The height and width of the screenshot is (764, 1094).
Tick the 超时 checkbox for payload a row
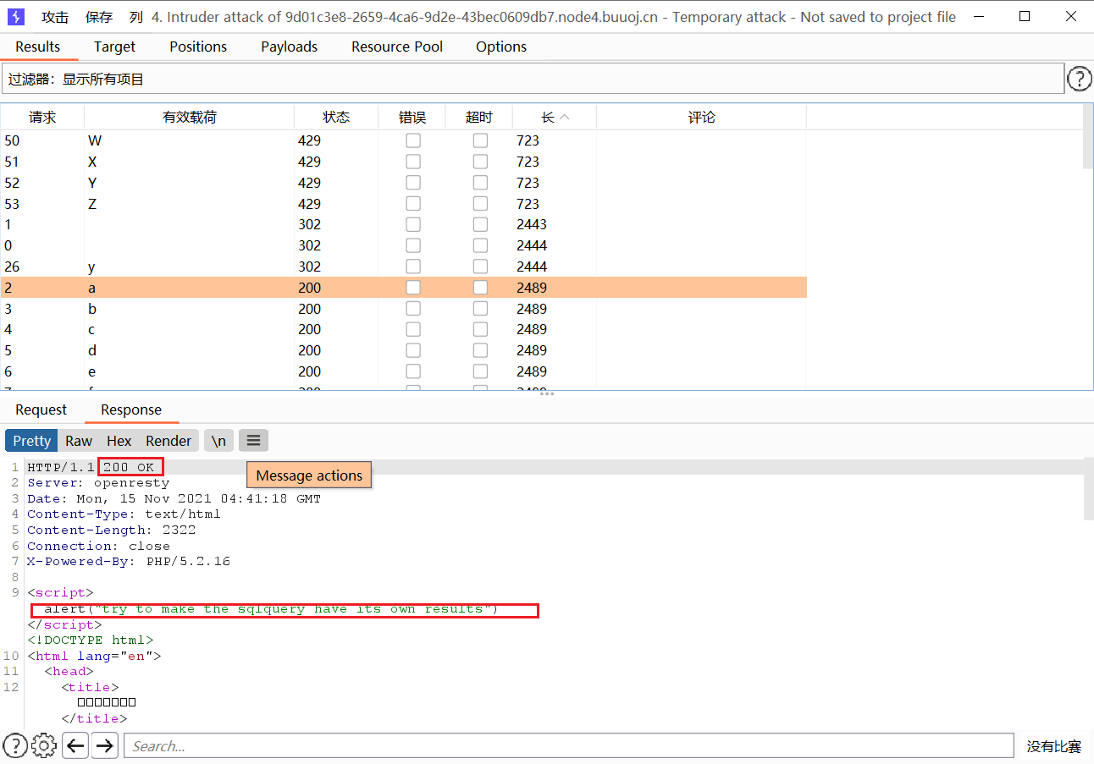pyautogui.click(x=480, y=288)
